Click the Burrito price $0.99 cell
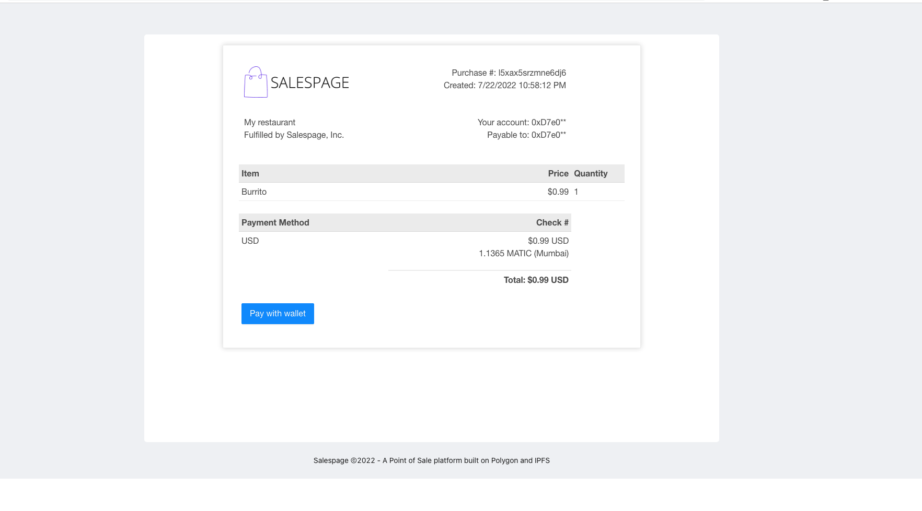 pyautogui.click(x=558, y=192)
